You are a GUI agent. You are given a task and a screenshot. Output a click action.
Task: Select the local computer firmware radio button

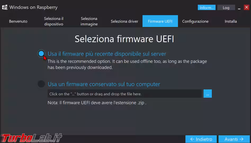click(41, 84)
